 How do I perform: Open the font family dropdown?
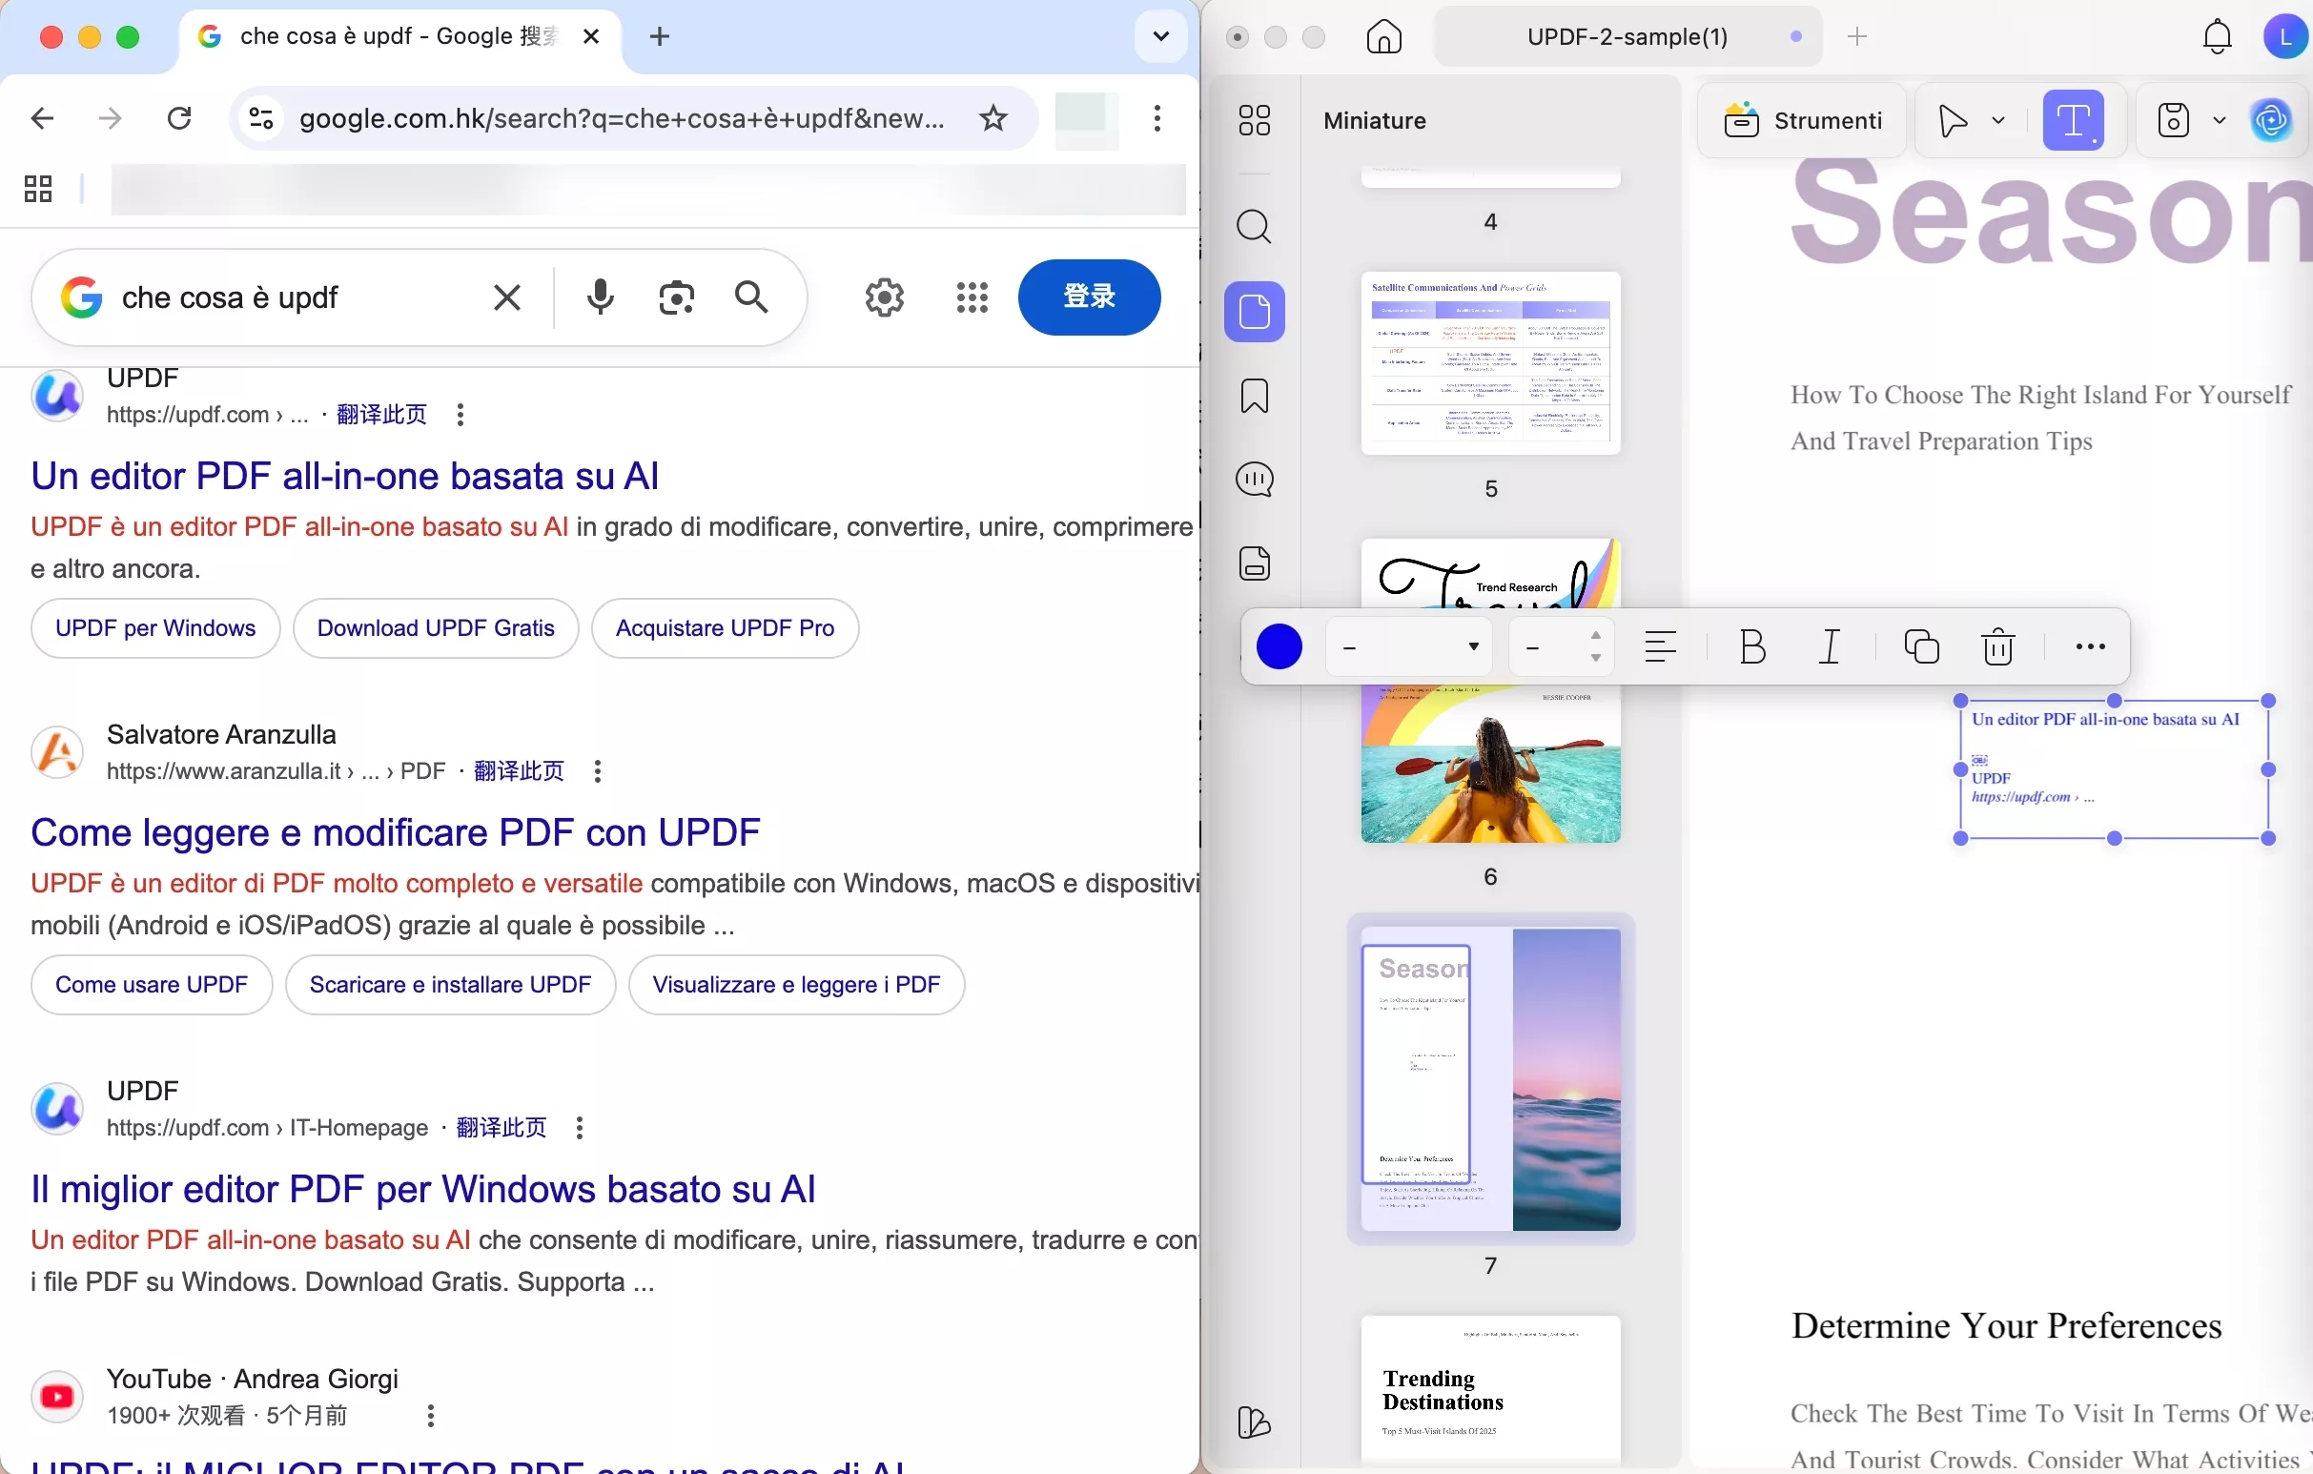[x=1408, y=647]
